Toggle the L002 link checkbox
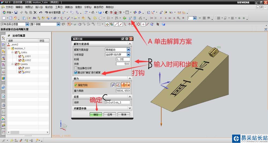Screen dimensions: 268x143 tap(20, 60)
